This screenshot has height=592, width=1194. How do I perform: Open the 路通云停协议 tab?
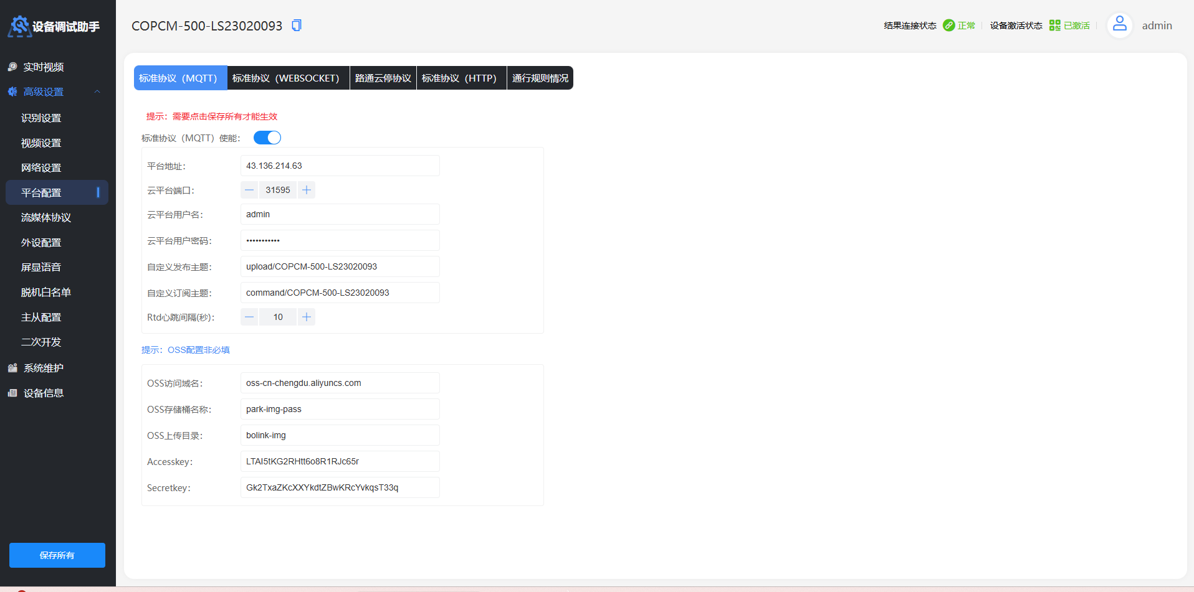pyautogui.click(x=383, y=78)
